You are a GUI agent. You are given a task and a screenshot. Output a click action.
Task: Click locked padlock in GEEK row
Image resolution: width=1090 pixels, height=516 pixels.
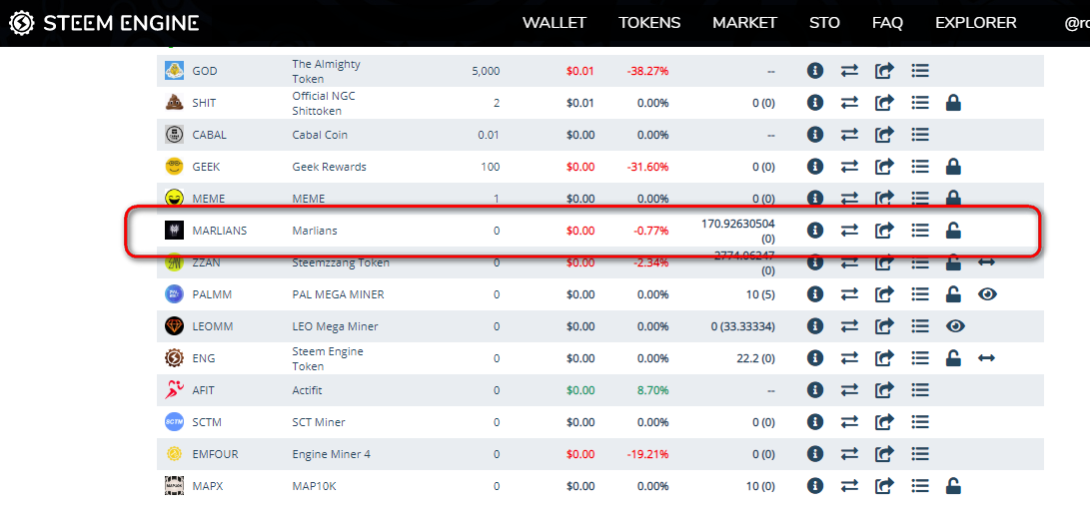point(953,167)
